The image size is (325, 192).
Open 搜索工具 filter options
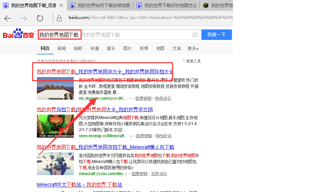coord(192,61)
